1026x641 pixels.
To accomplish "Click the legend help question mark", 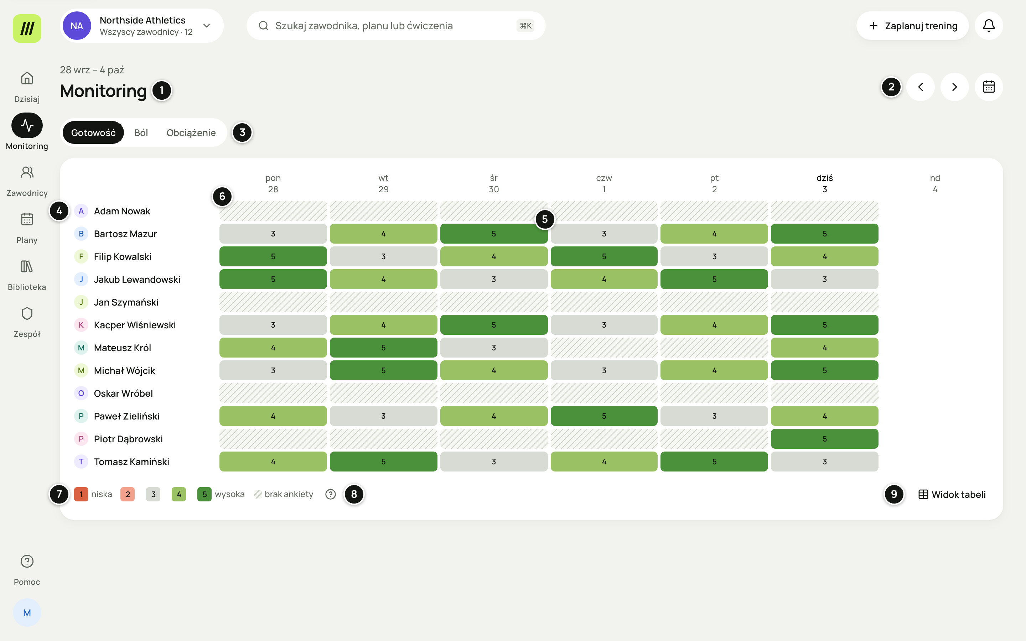I will 331,494.
